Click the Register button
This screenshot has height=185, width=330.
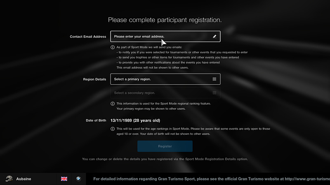(165, 146)
